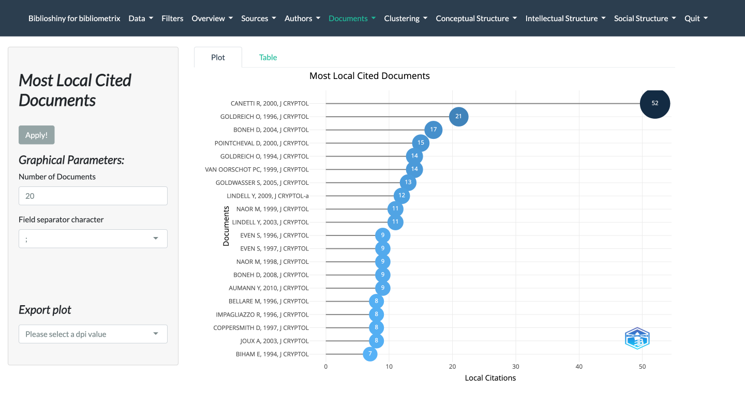Open the Quit menu

(696, 18)
